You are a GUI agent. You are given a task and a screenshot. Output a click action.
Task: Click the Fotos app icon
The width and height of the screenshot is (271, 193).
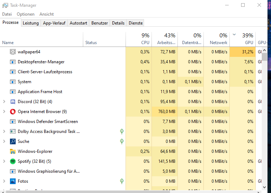pos(12,181)
